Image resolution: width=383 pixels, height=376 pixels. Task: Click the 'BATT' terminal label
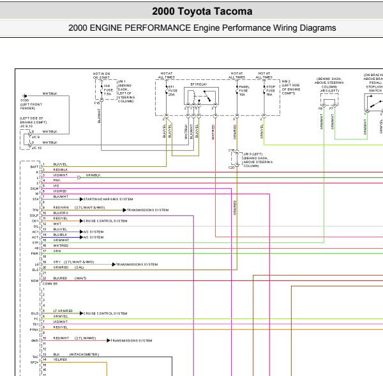click(34, 167)
